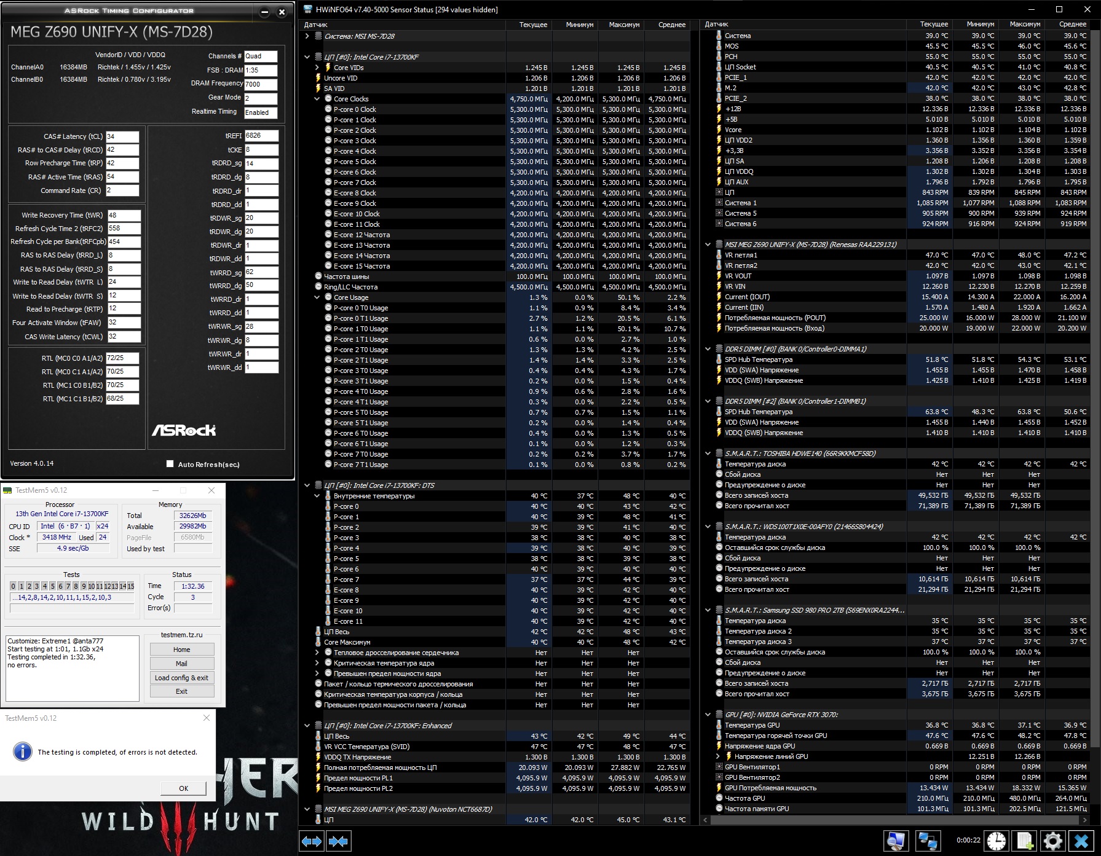Click the clock icon beside P-core 0 Clock
The width and height of the screenshot is (1101, 856).
click(x=328, y=109)
